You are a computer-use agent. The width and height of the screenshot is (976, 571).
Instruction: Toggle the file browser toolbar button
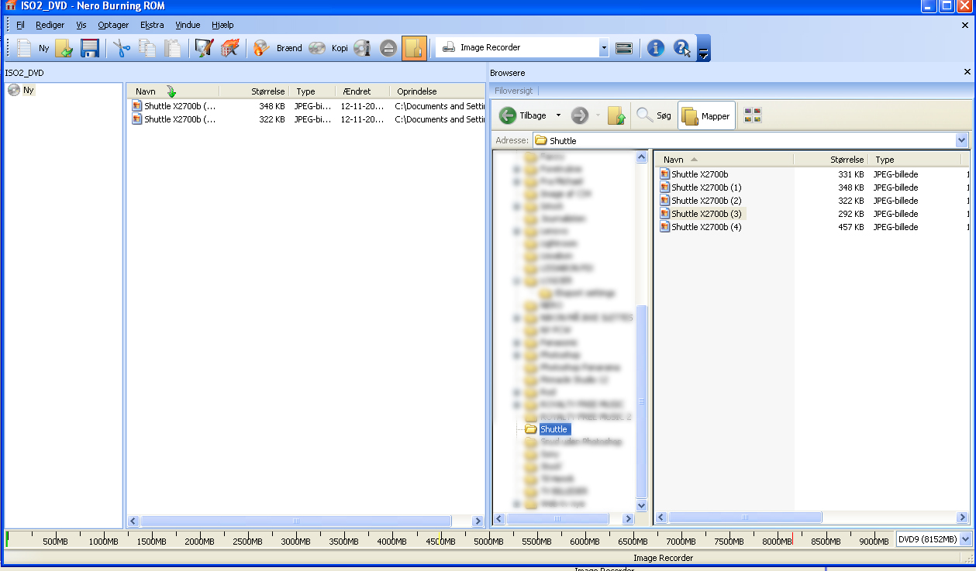[x=414, y=48]
